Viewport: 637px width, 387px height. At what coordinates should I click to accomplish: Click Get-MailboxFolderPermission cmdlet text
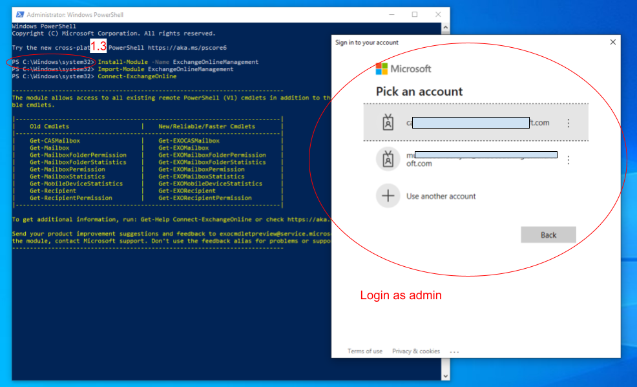click(78, 155)
